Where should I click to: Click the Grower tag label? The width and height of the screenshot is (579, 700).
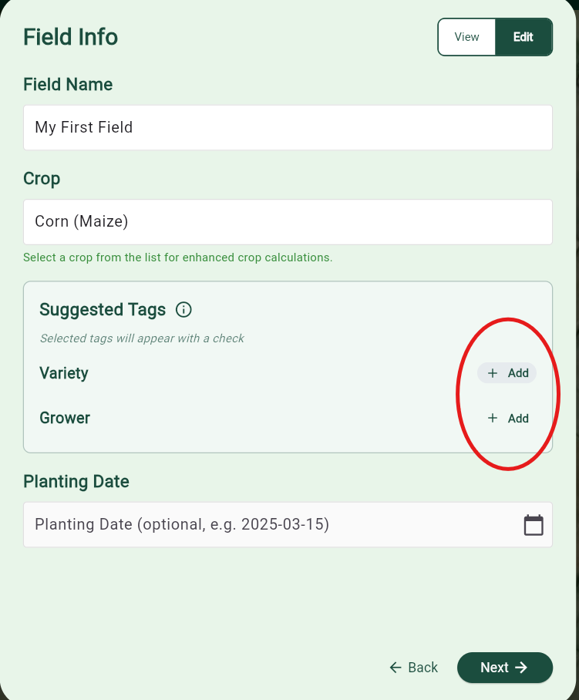[x=65, y=418]
